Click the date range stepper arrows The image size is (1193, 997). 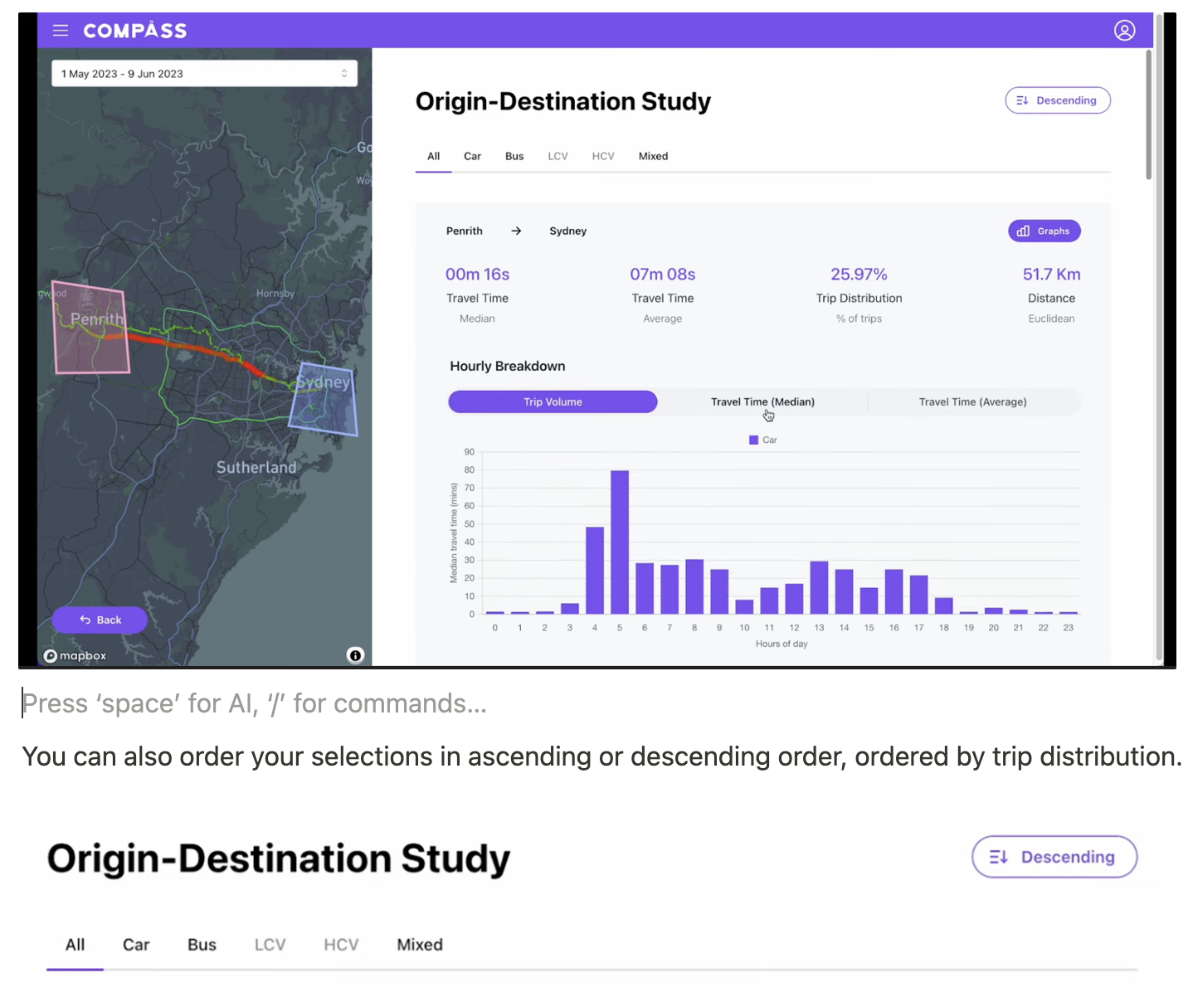point(343,73)
